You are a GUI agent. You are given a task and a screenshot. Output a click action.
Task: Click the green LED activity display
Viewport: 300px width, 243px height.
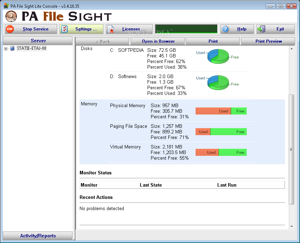(x=186, y=29)
